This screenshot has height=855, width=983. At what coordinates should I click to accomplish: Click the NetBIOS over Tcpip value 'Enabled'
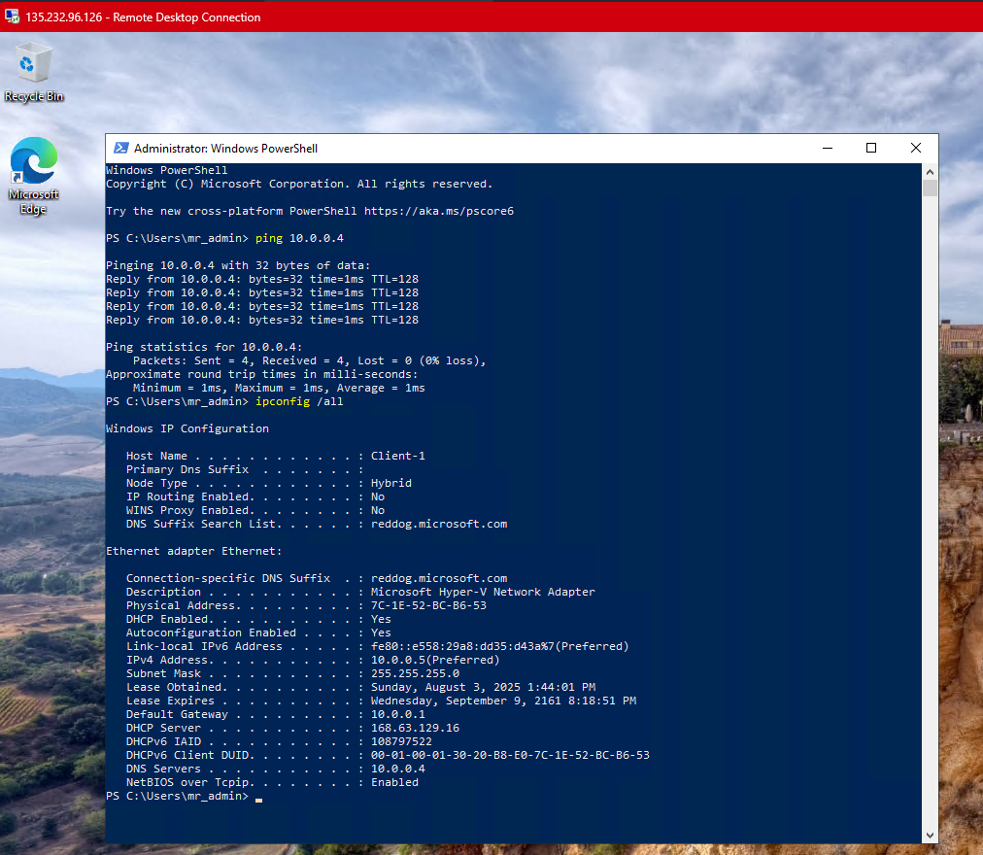(394, 783)
